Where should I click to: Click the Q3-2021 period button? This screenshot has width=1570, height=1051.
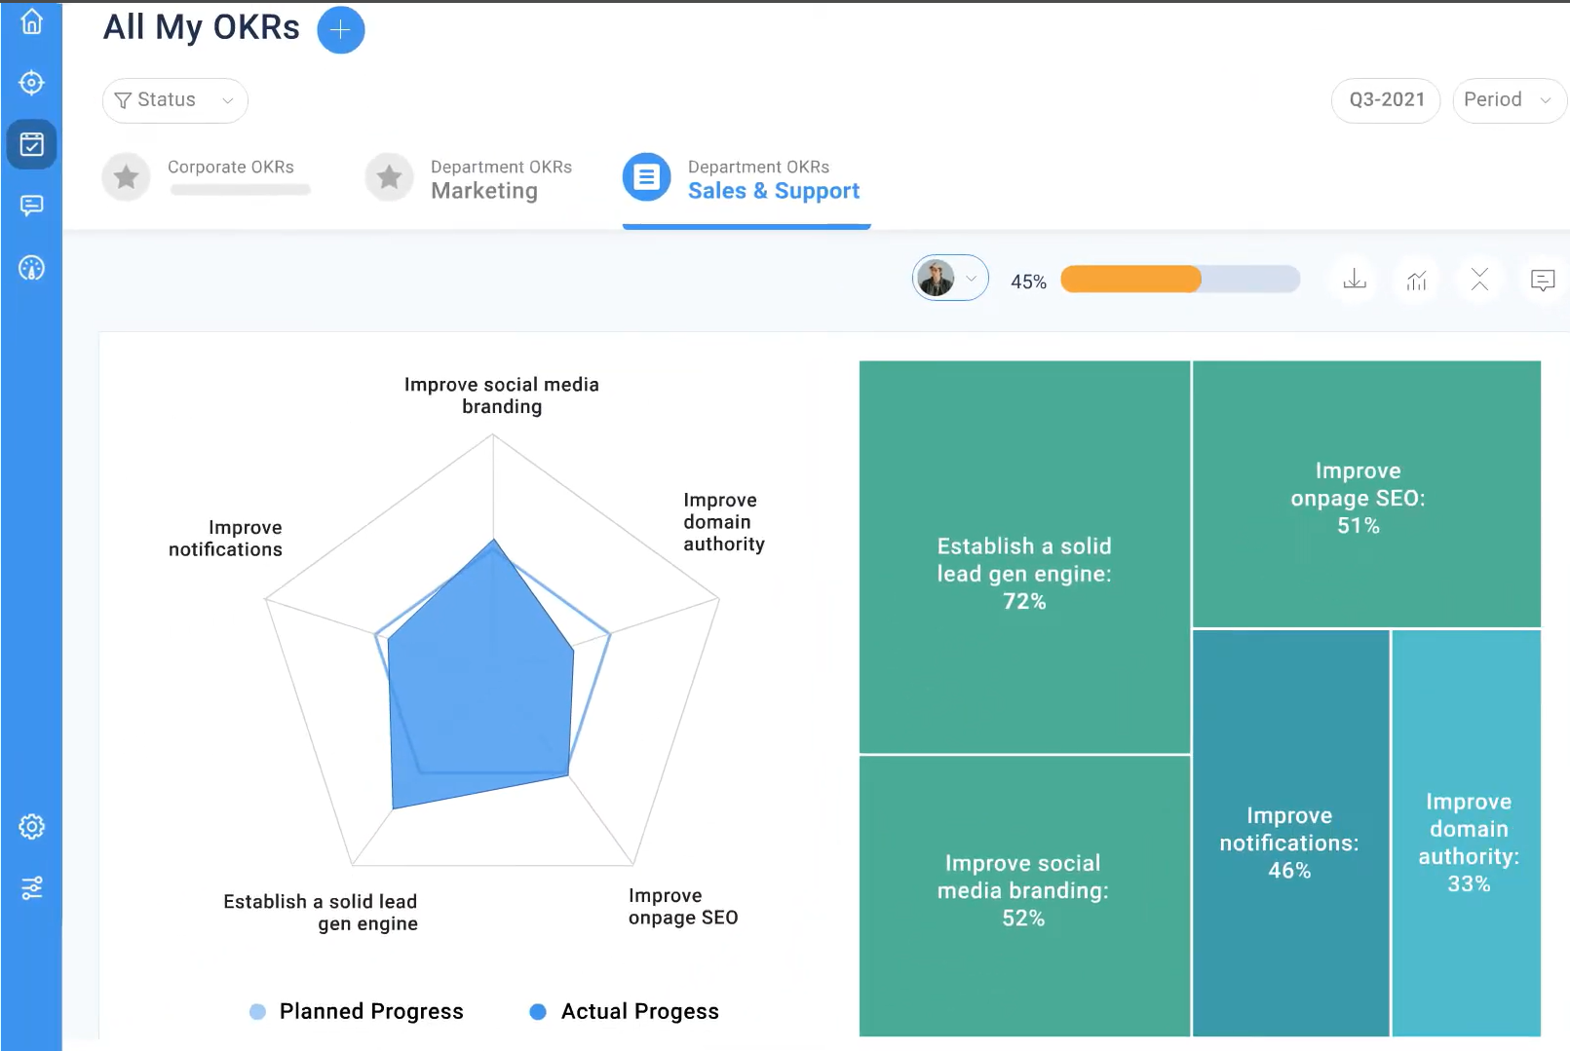(1386, 100)
